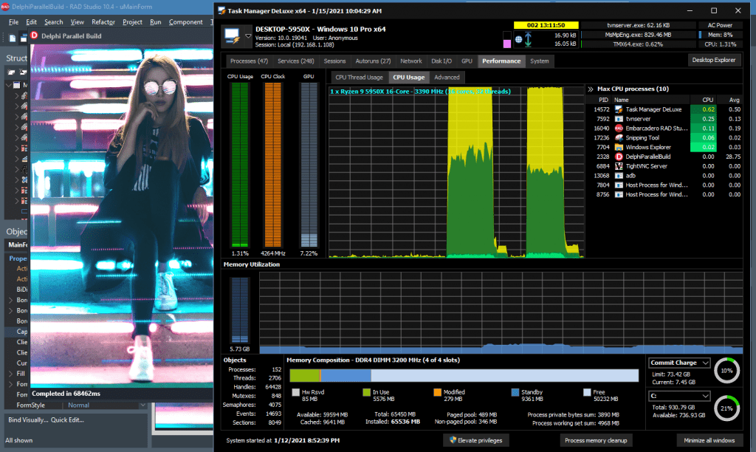Open the Services (248) tab
Image resolution: width=756 pixels, height=452 pixels.
pos(295,61)
